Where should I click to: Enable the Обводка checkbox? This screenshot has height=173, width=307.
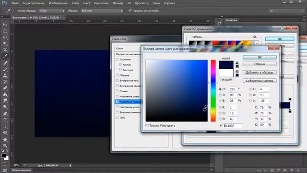[x=117, y=75]
